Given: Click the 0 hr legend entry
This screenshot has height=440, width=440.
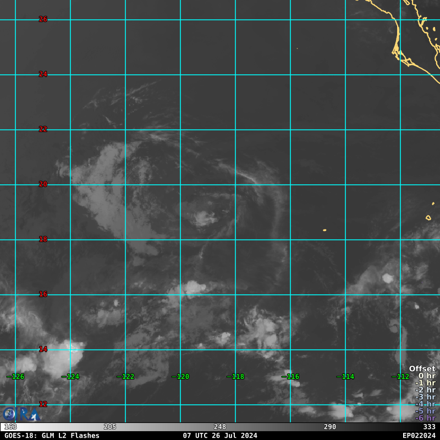Looking at the screenshot, I should [x=427, y=376].
